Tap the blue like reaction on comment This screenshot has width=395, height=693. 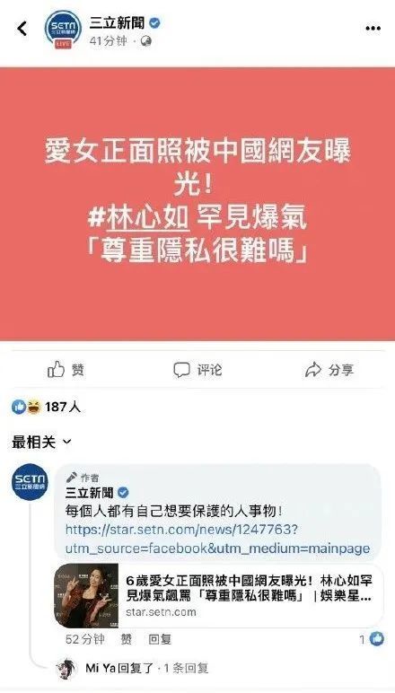pyautogui.click(x=376, y=639)
